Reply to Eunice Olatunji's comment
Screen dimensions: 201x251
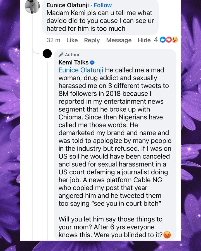pos(92,40)
